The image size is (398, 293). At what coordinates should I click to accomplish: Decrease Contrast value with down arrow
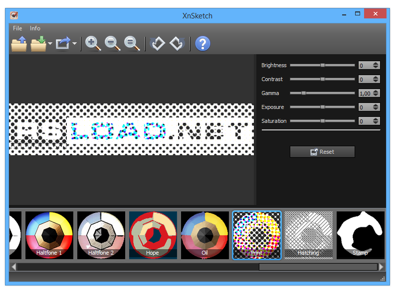tap(376, 81)
